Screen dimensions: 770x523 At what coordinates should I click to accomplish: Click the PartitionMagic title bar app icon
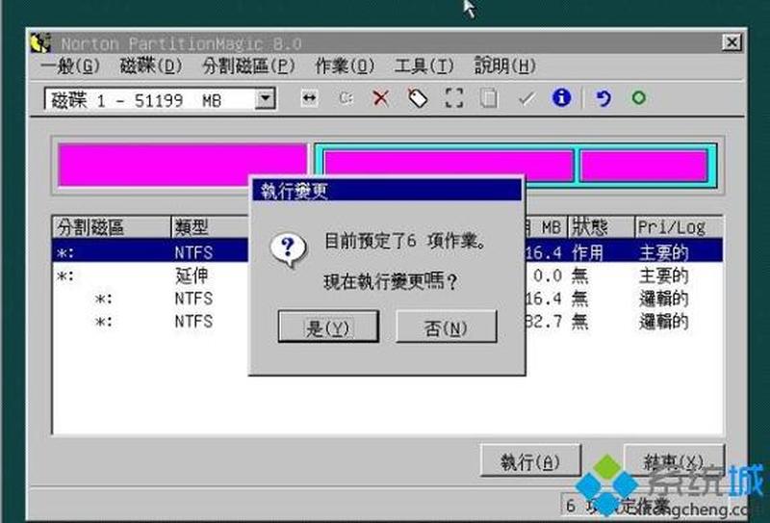pos(40,43)
